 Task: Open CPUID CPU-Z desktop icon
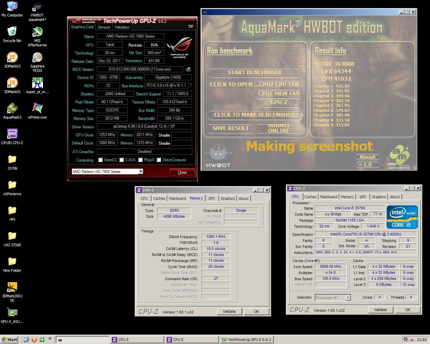point(12,137)
